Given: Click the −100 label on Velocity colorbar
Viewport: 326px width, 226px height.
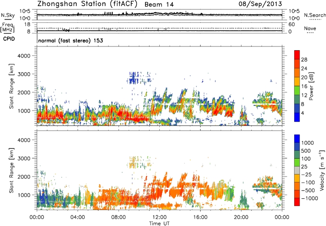Looking at the screenshot, I should point(308,182).
